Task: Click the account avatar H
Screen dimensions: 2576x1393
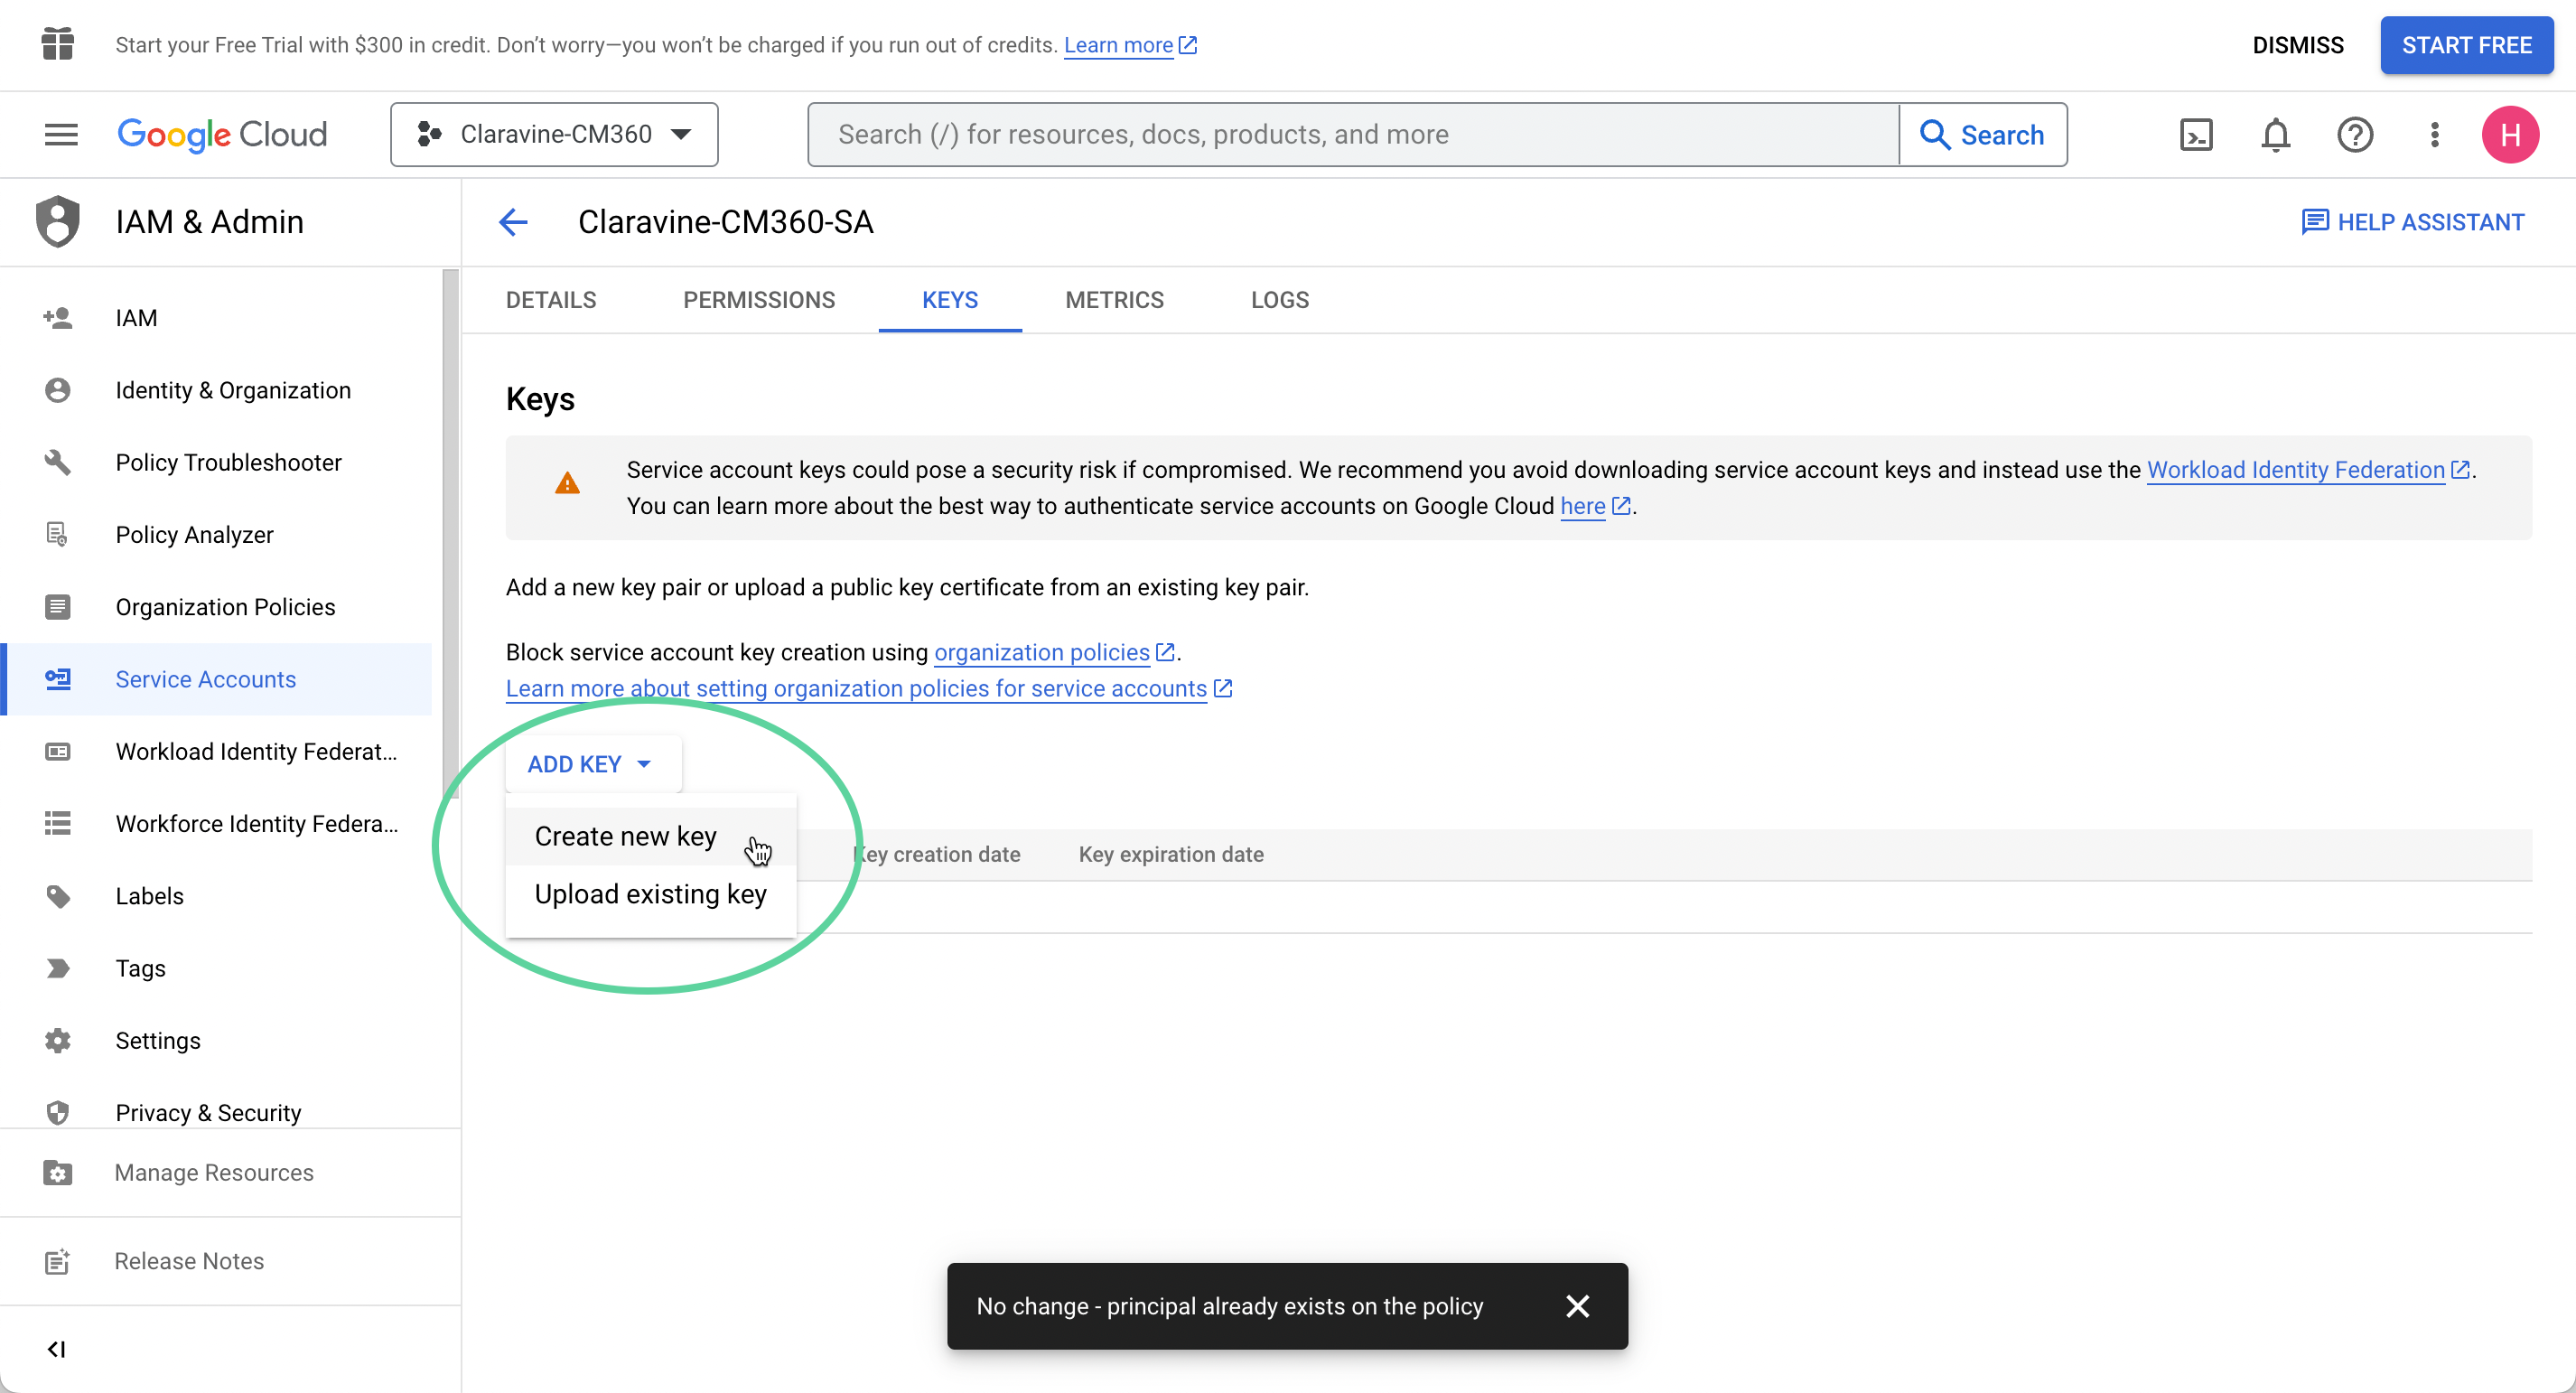Action: 2512,134
